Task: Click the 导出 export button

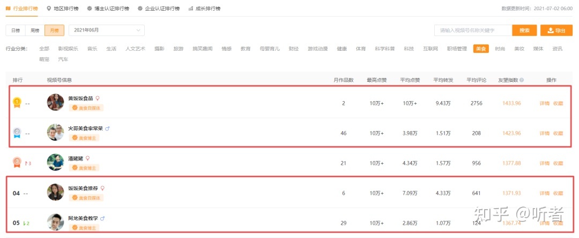Action: click(x=556, y=30)
